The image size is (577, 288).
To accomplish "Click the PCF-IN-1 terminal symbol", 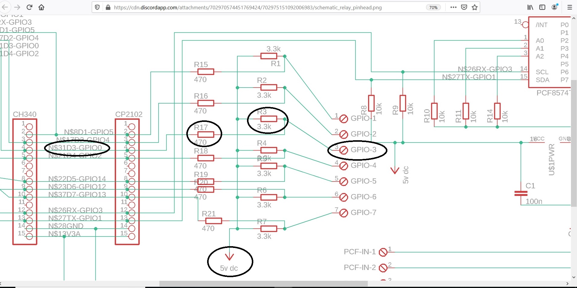I will 383,252.
